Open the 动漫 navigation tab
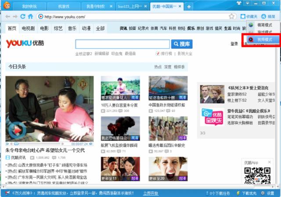 pos(86,28)
